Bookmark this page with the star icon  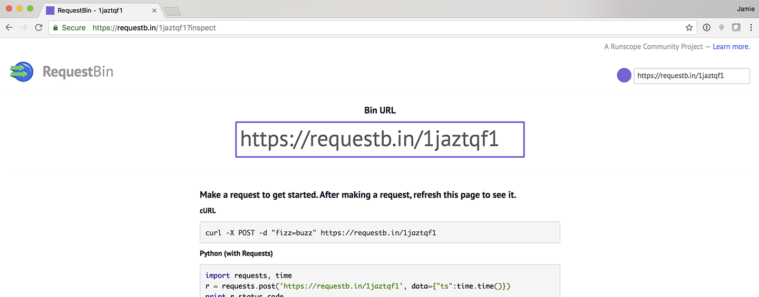point(689,28)
